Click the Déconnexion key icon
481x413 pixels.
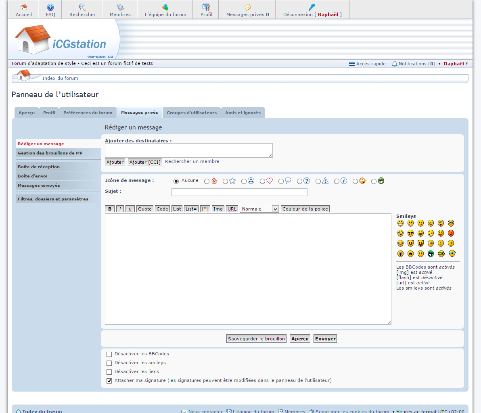coord(312,7)
